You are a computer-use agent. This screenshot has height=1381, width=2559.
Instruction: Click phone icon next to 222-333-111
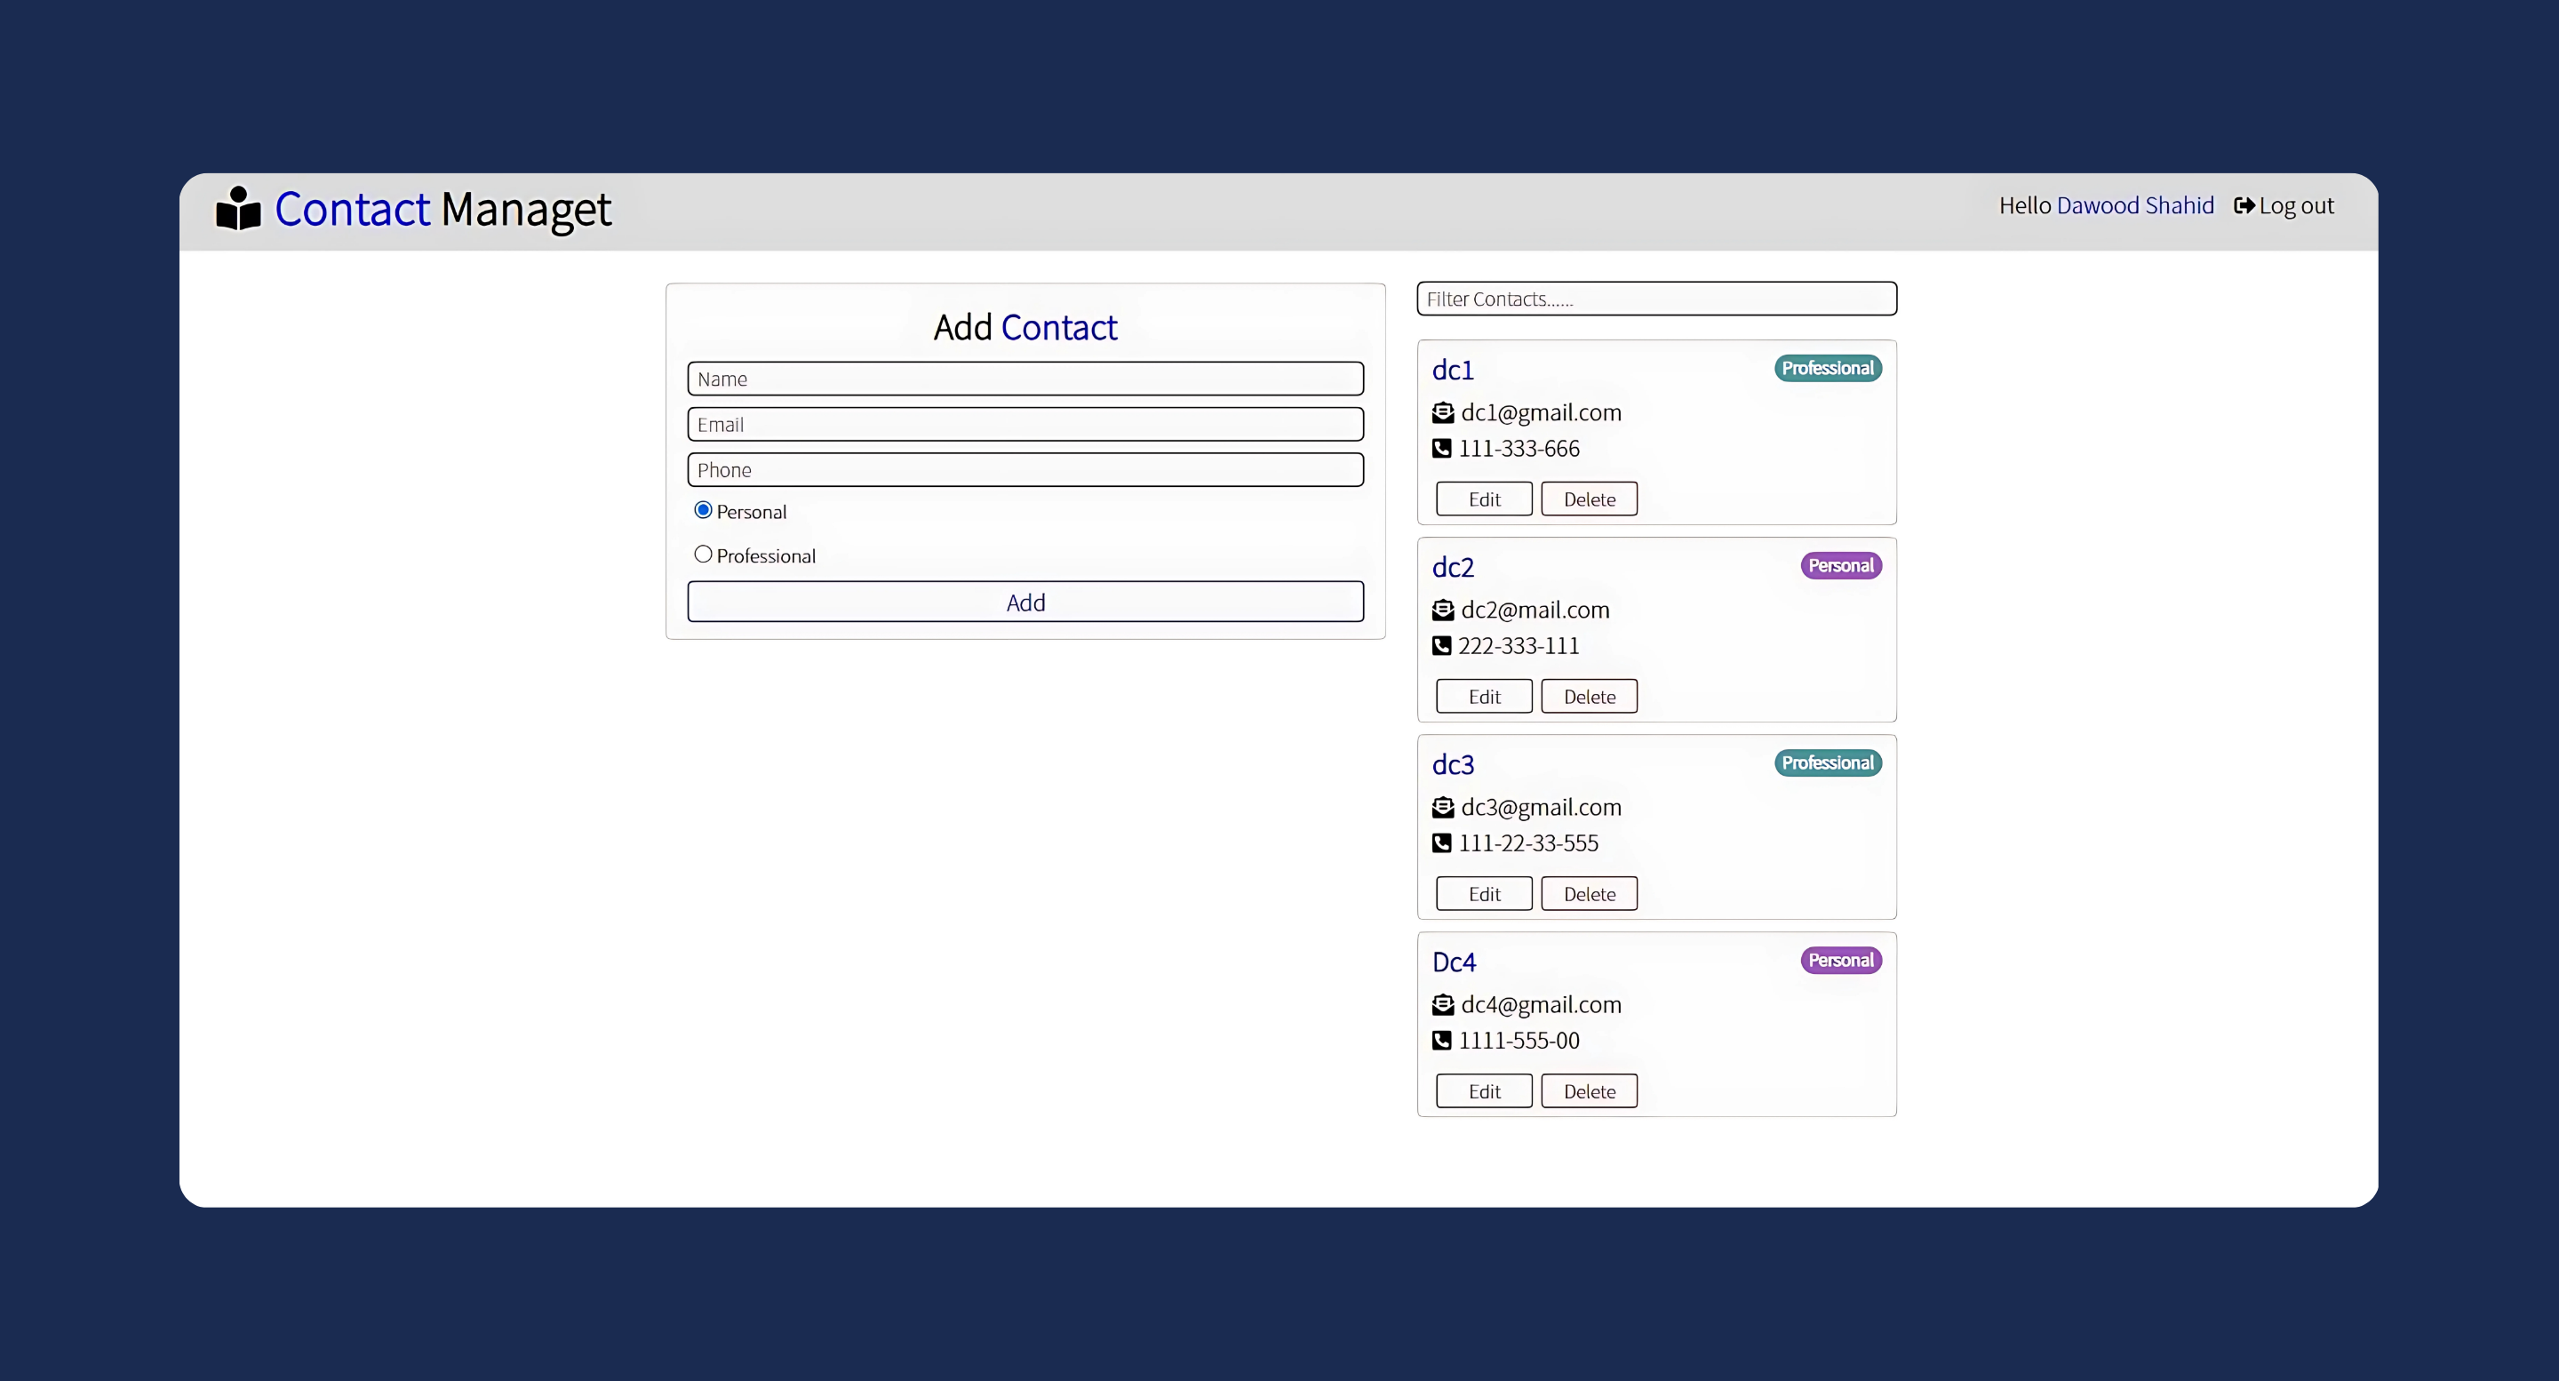point(1441,646)
